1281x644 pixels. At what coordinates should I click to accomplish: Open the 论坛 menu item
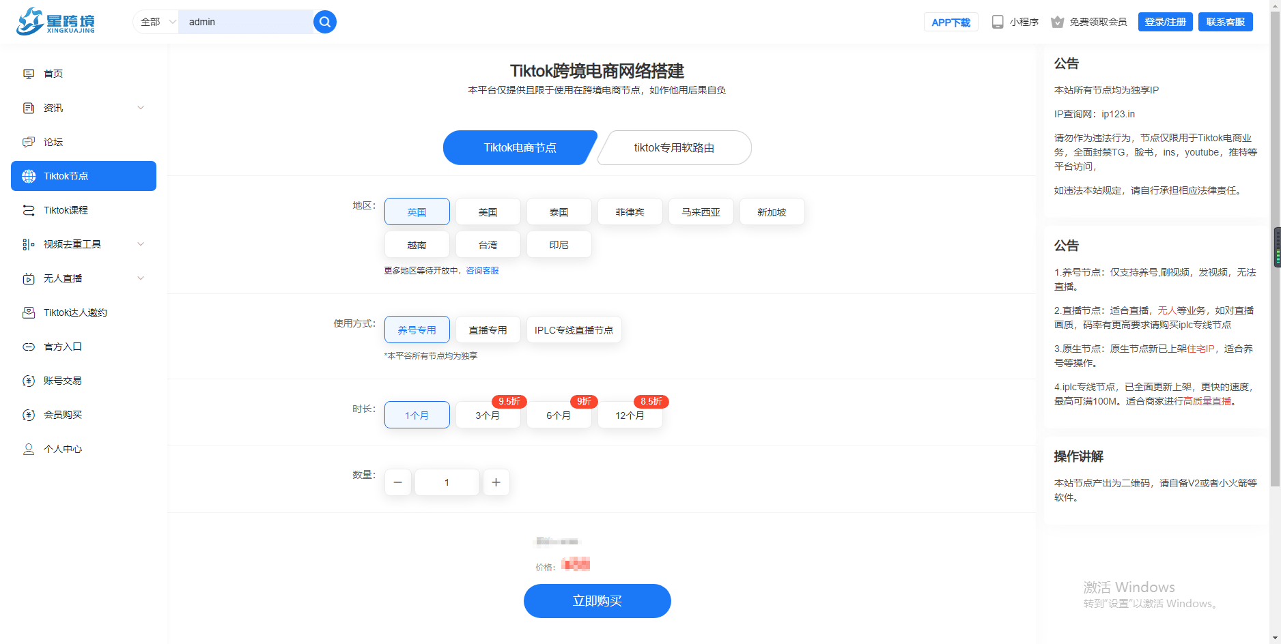(83, 142)
